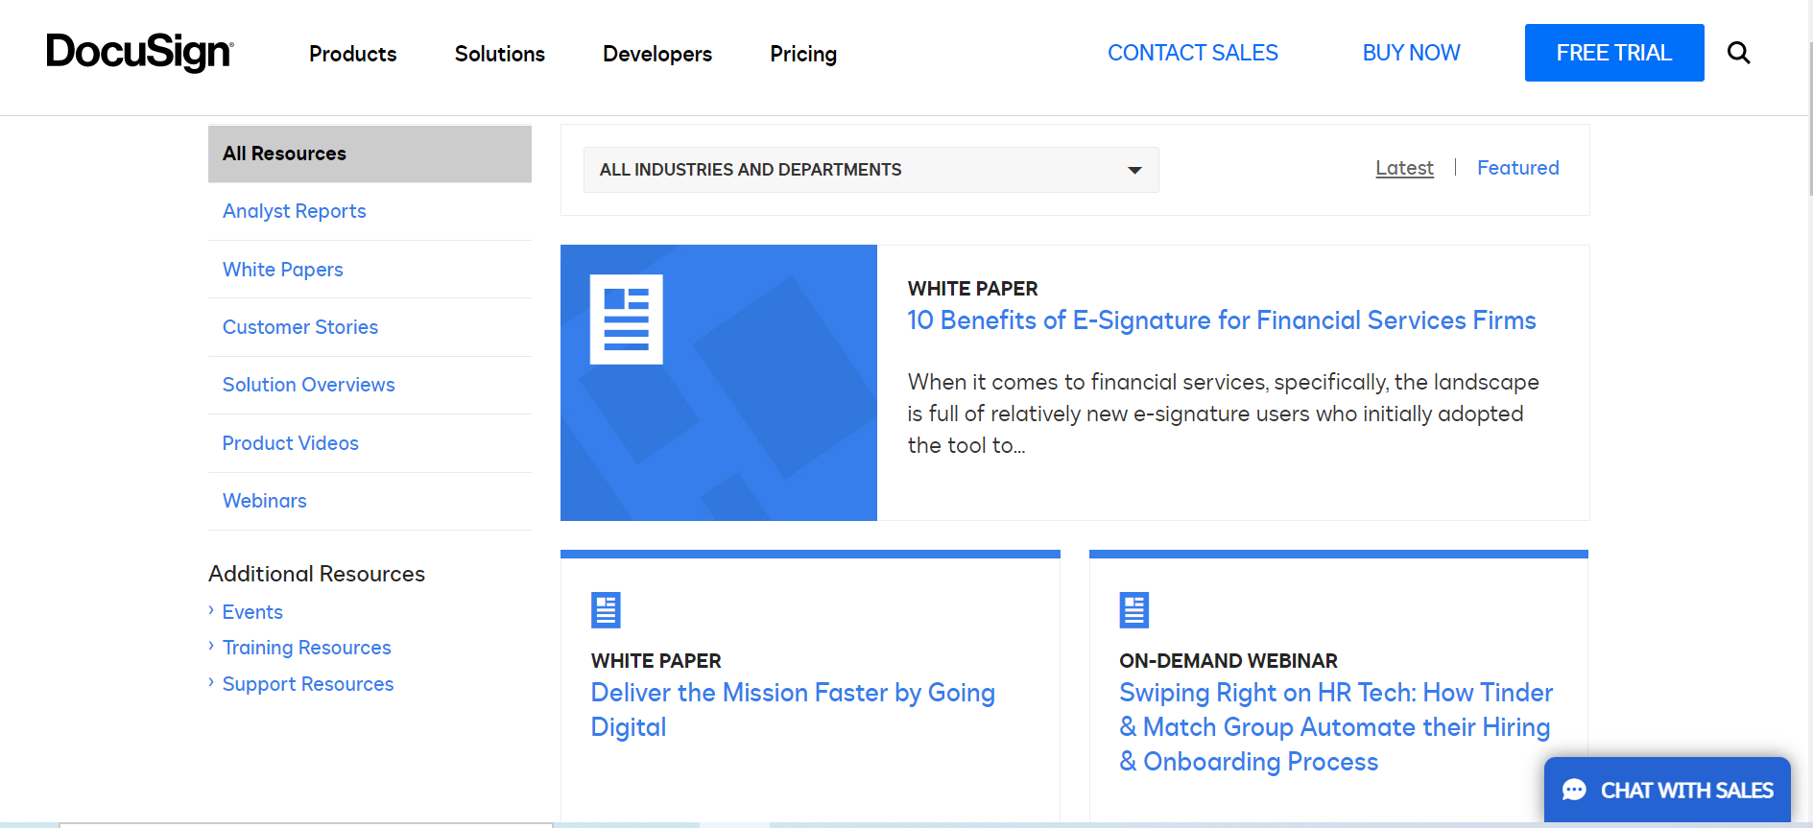Filter by White Papers in sidebar
Screen dimensions: 1813x828
pos(282,270)
